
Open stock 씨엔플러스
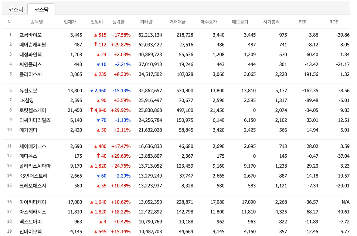(x=31, y=64)
